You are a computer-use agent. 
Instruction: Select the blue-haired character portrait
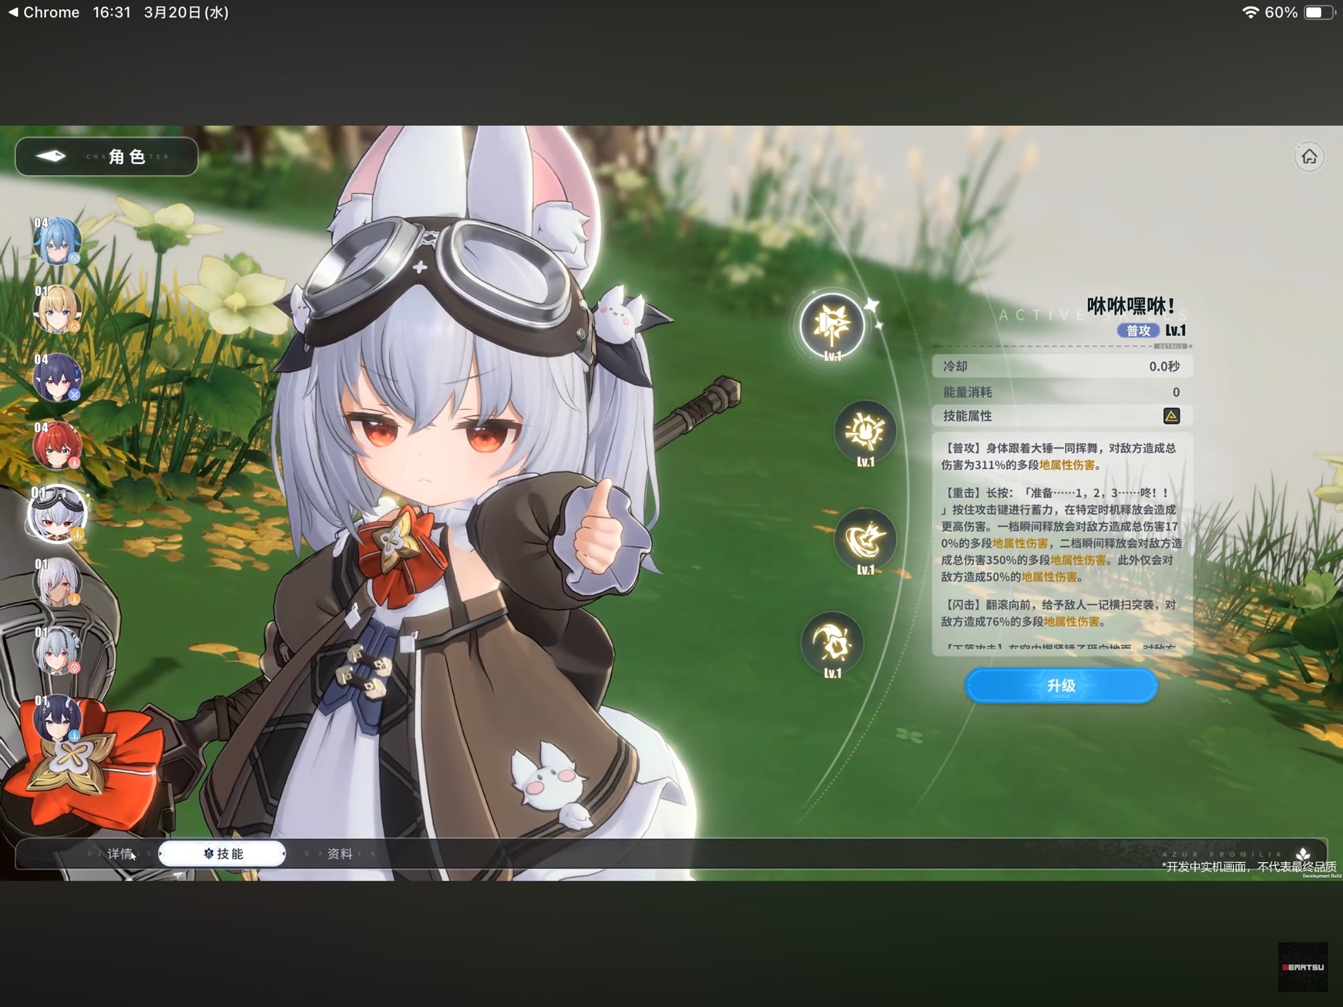tap(57, 241)
